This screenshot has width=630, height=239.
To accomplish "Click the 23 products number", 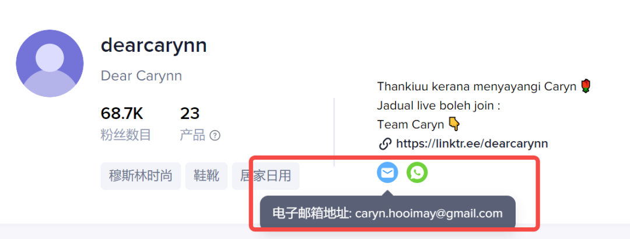I will point(190,114).
